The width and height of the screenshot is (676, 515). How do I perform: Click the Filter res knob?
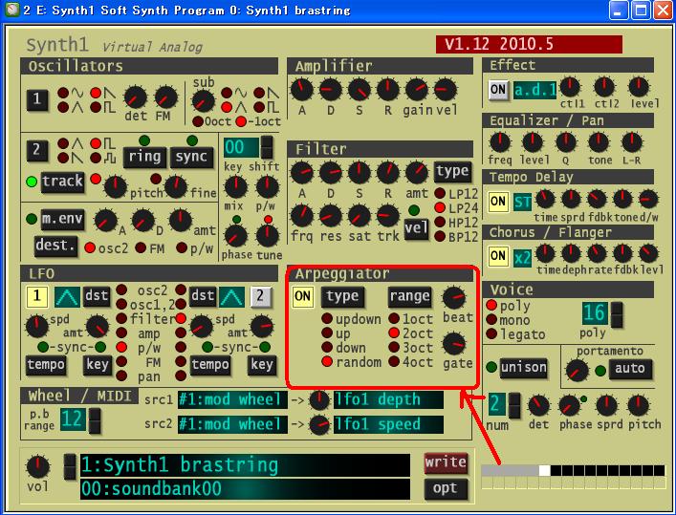point(331,216)
